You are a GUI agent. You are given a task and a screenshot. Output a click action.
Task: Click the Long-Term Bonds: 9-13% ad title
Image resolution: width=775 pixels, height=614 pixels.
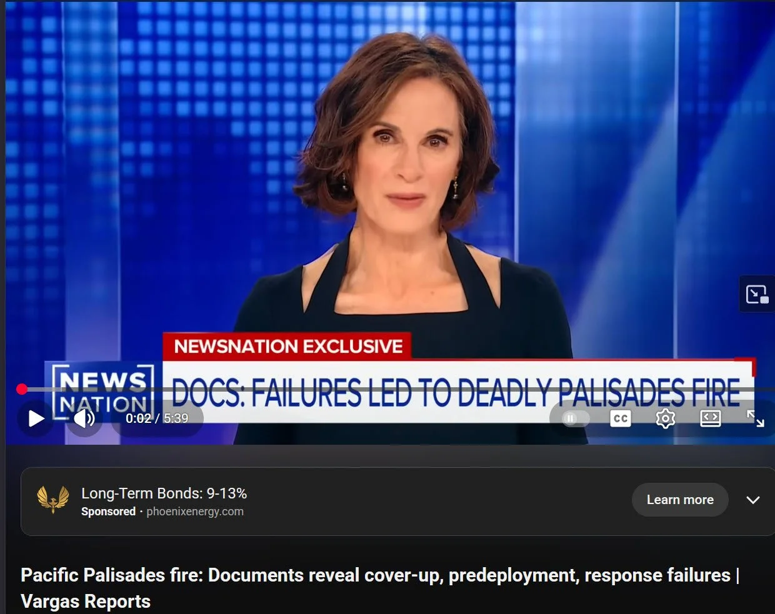[164, 493]
